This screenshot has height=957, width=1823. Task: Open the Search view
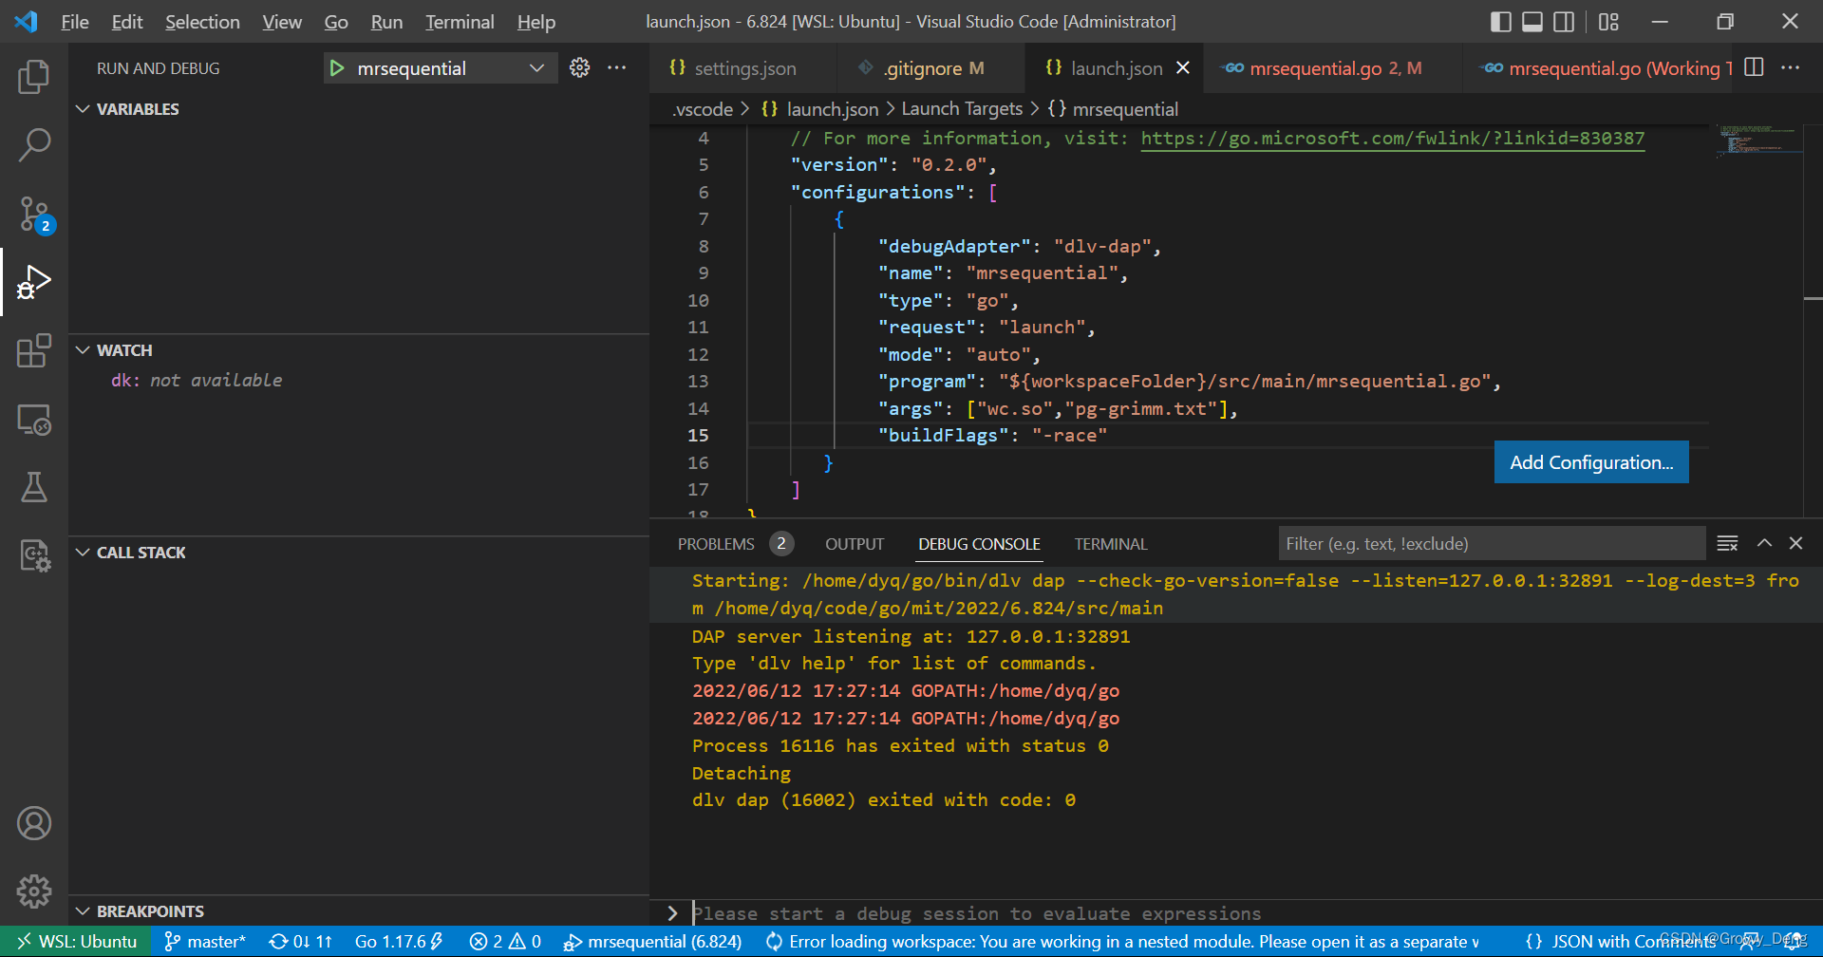pyautogui.click(x=34, y=144)
